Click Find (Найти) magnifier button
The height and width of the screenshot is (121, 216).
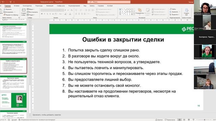[x=173, y=9]
